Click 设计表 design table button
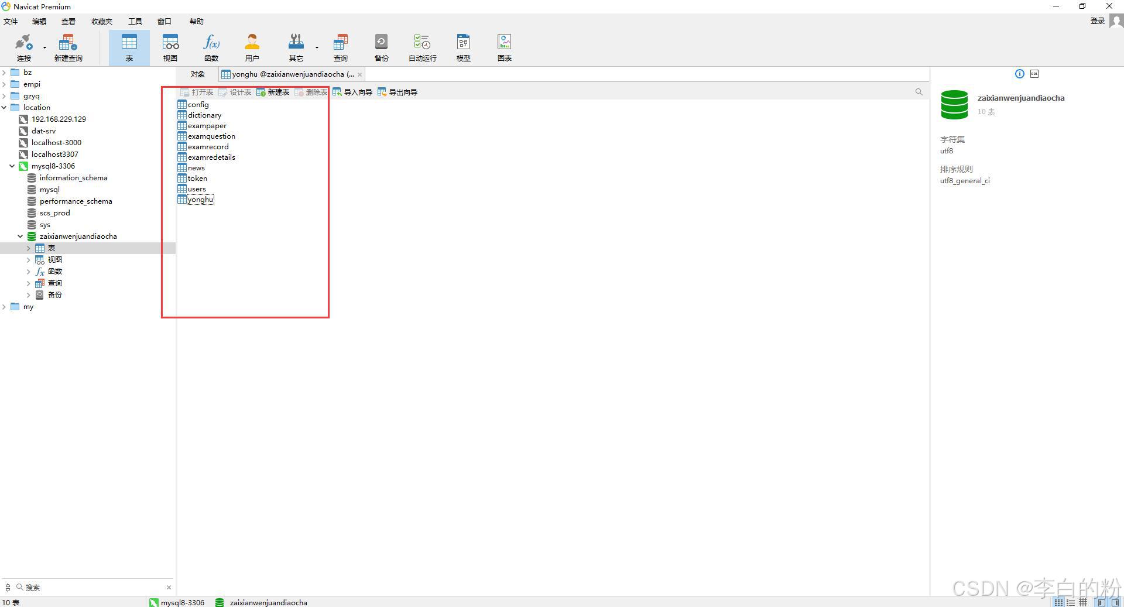The width and height of the screenshot is (1124, 607). [235, 92]
